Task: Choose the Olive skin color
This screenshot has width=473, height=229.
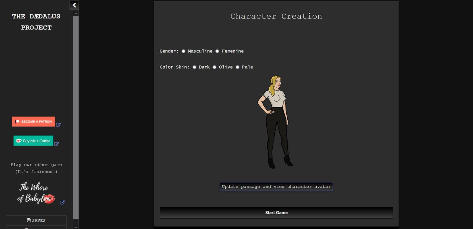Action: click(214, 67)
